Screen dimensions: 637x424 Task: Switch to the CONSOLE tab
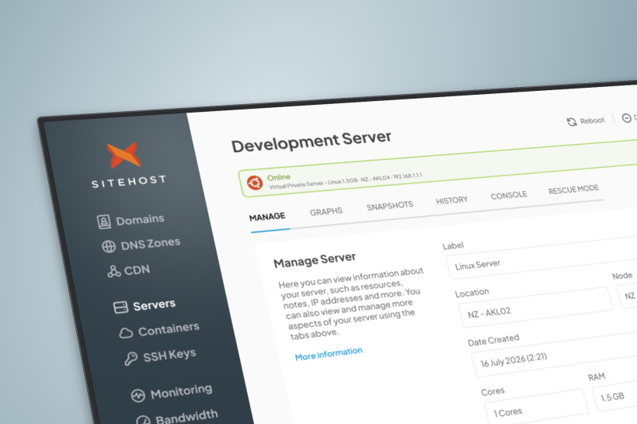pyautogui.click(x=509, y=196)
